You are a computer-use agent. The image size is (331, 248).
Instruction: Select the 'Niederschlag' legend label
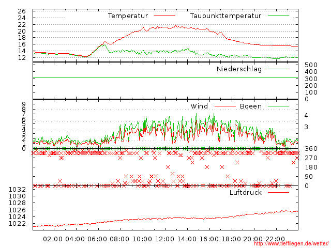pyautogui.click(x=239, y=69)
